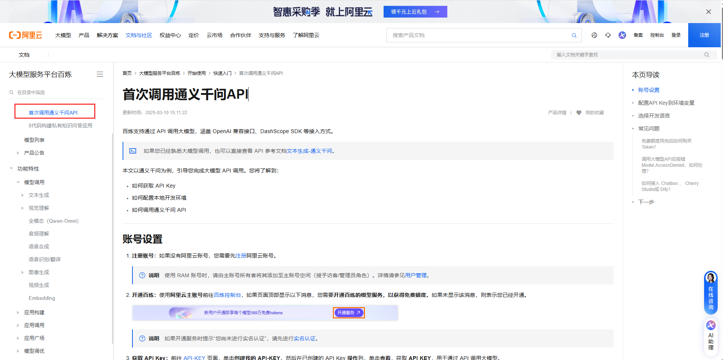Screen dimensions: 723x360
Task: Toggle the sidebar hamburger menu icon
Action: [100, 74]
